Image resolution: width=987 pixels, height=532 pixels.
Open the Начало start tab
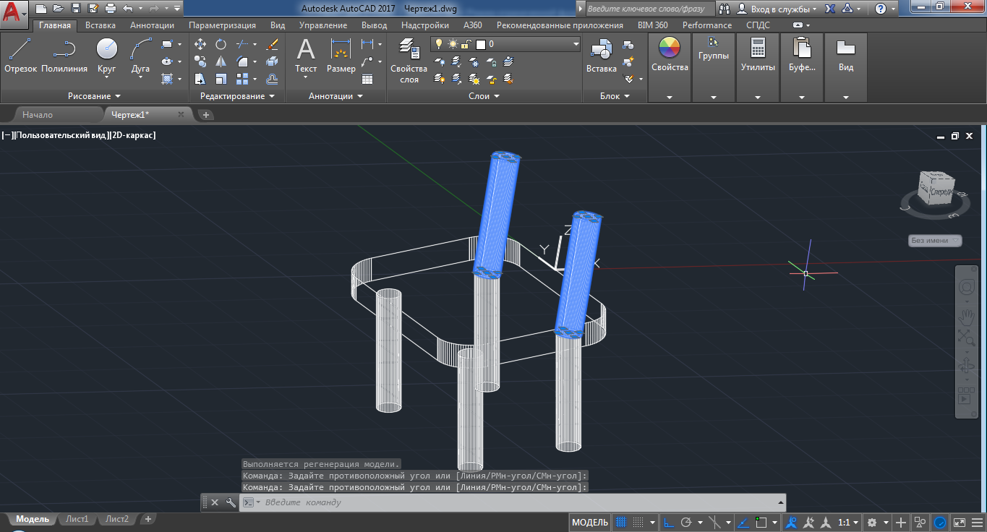pyautogui.click(x=38, y=114)
